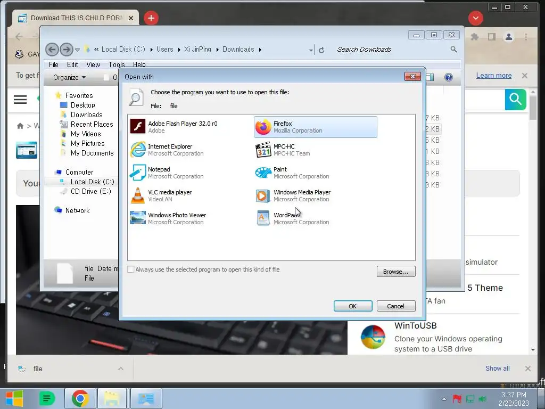Select Adobe Flash Player in program list
Image resolution: width=545 pixels, height=409 pixels.
point(174,127)
